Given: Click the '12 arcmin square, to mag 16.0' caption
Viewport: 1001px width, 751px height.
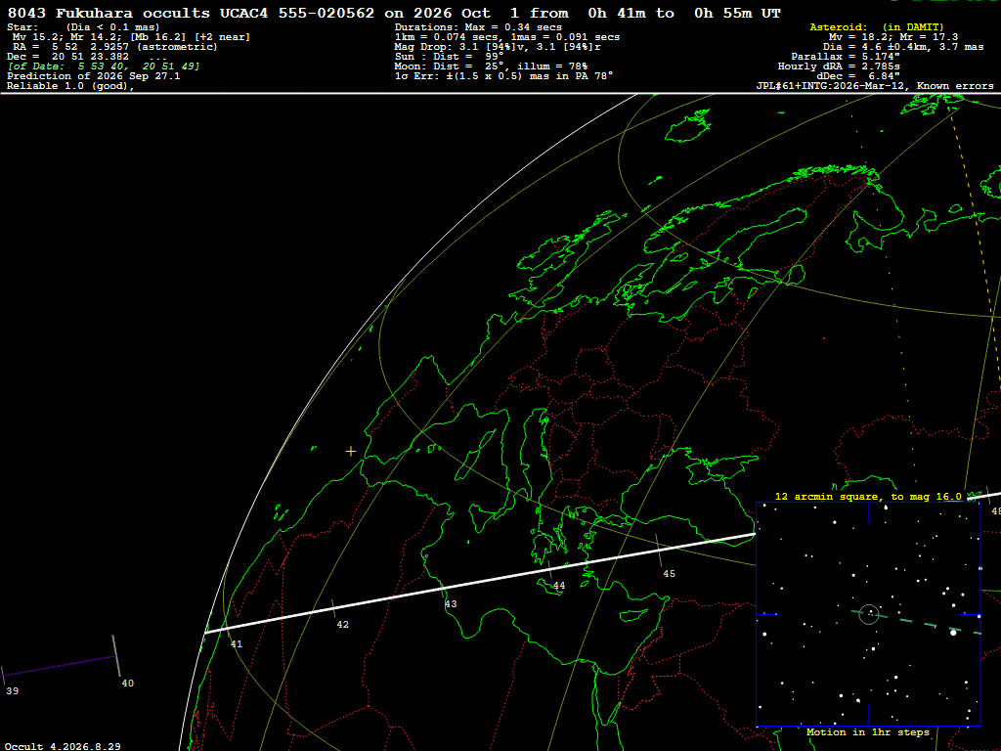Looking at the screenshot, I should pos(868,496).
